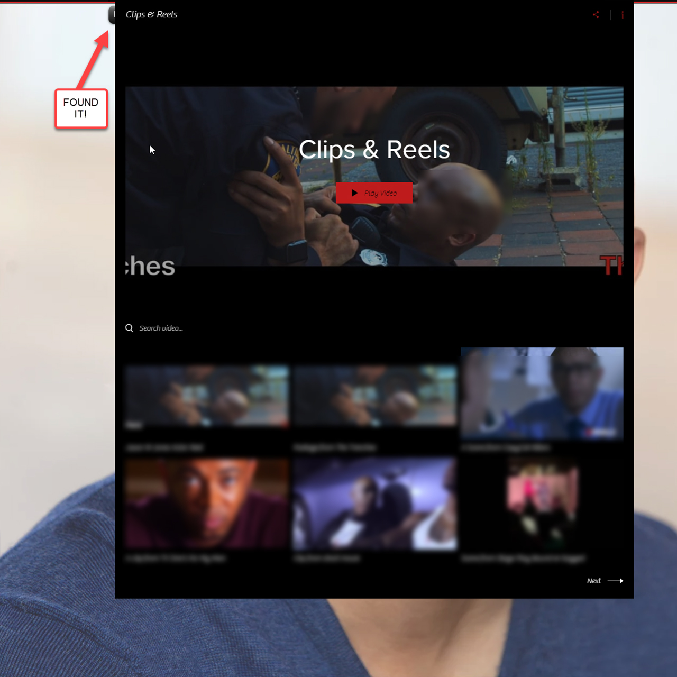Click the red Play Video button
Viewport: 677px width, 677px height.
[x=374, y=193]
